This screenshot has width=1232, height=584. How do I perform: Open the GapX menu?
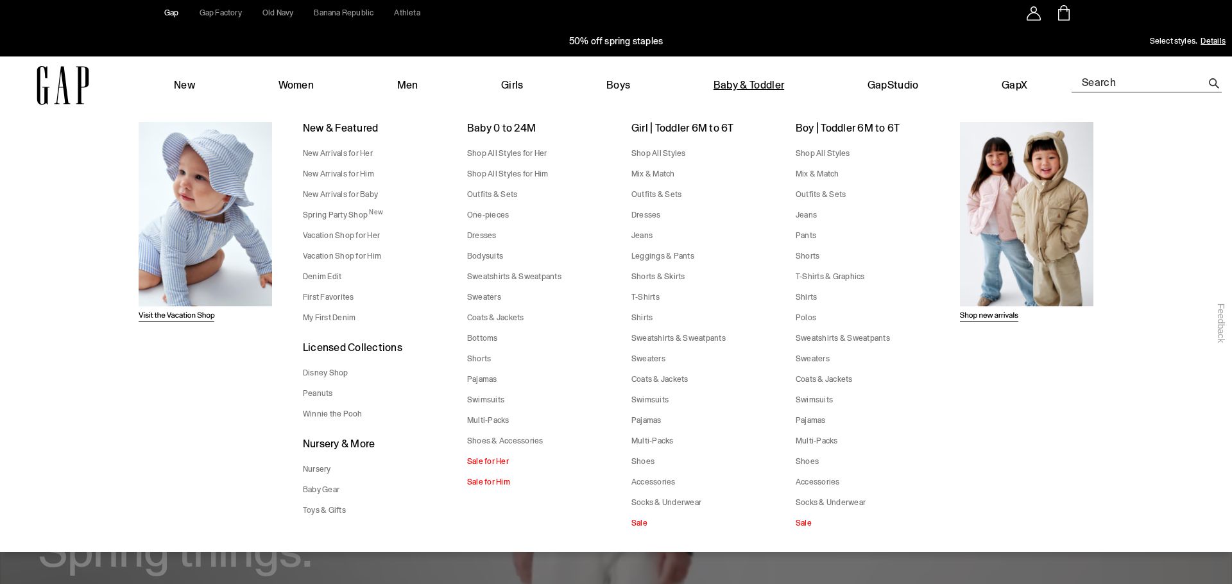coord(1014,85)
